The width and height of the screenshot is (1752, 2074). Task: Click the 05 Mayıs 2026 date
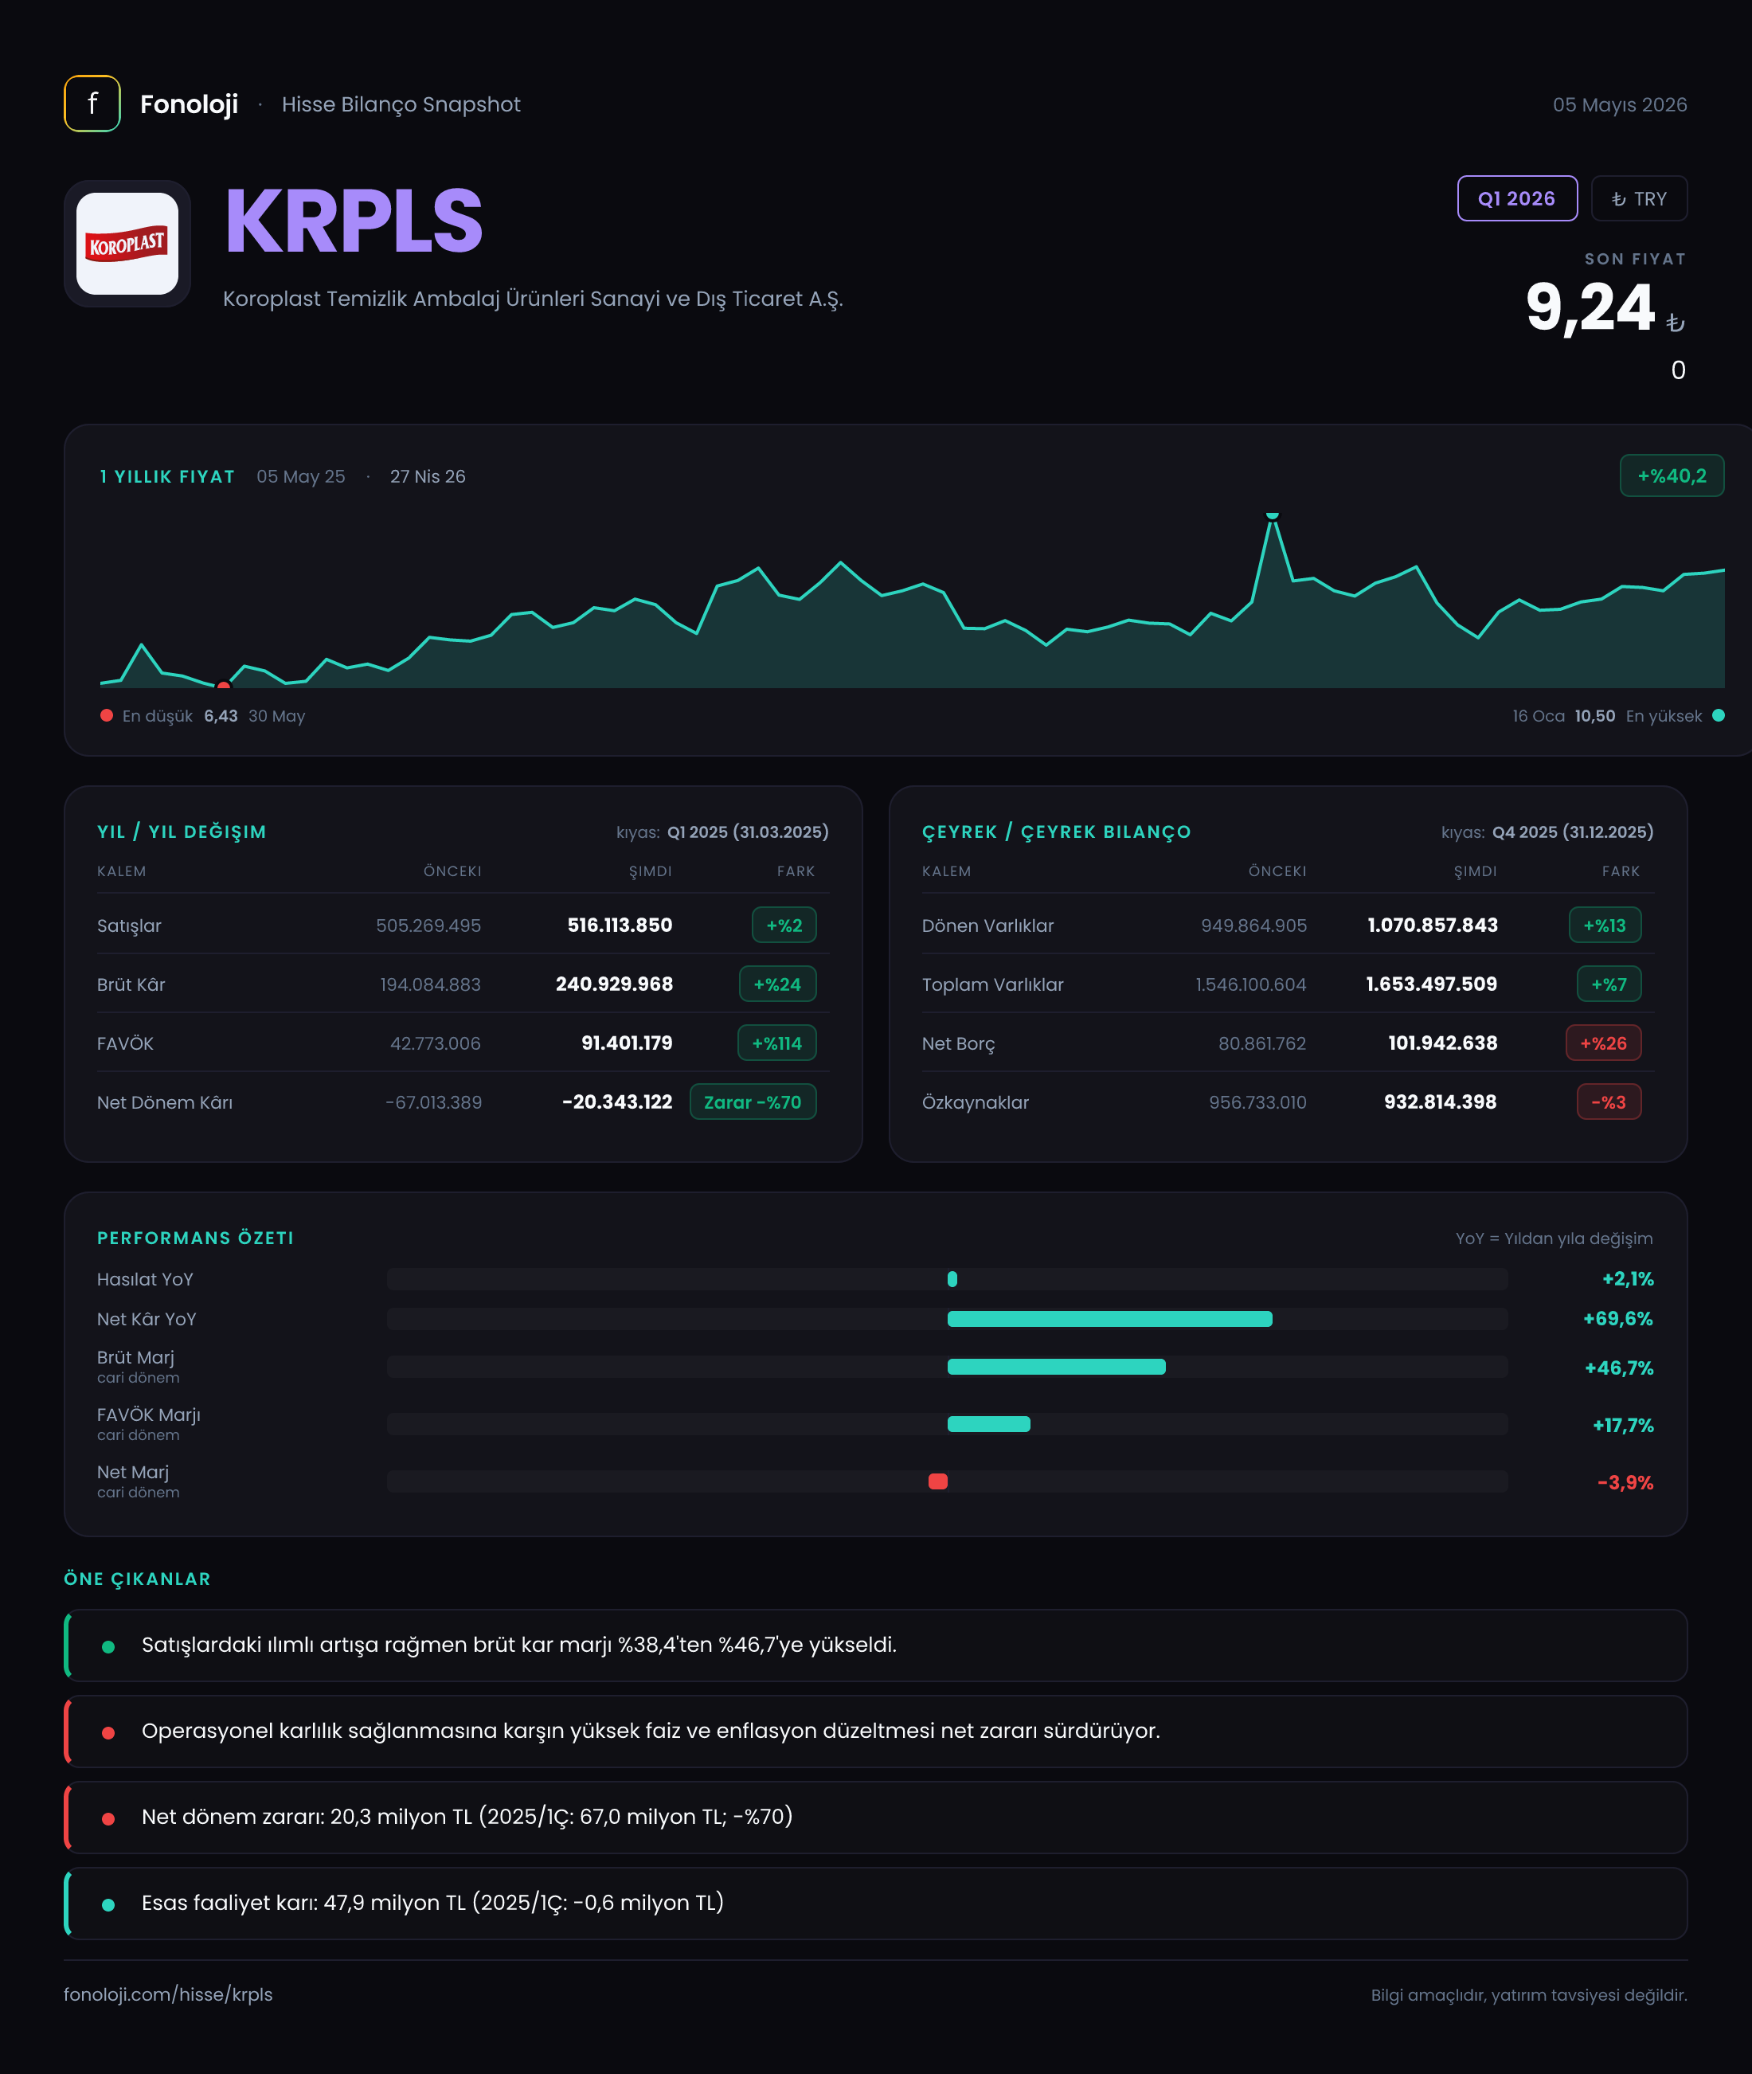pyautogui.click(x=1620, y=104)
